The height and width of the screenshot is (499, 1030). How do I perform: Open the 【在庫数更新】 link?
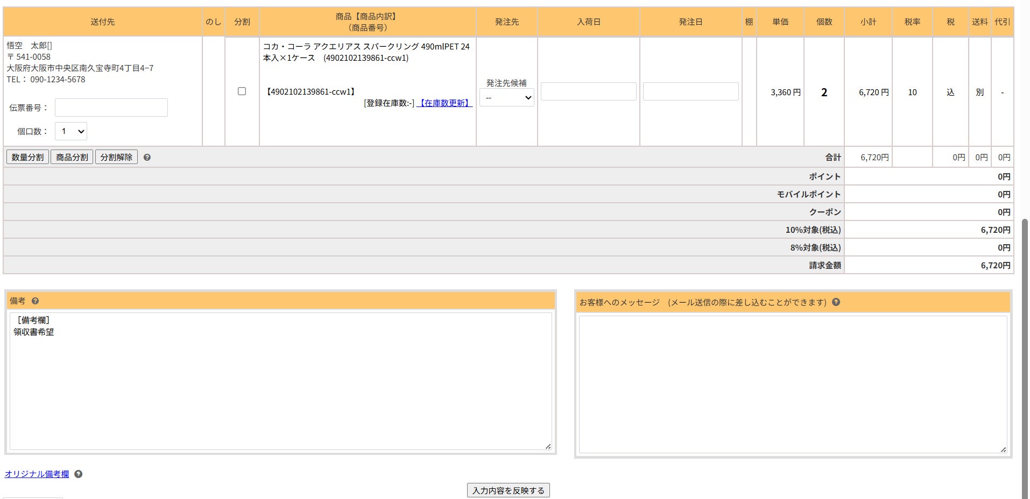[x=445, y=103]
